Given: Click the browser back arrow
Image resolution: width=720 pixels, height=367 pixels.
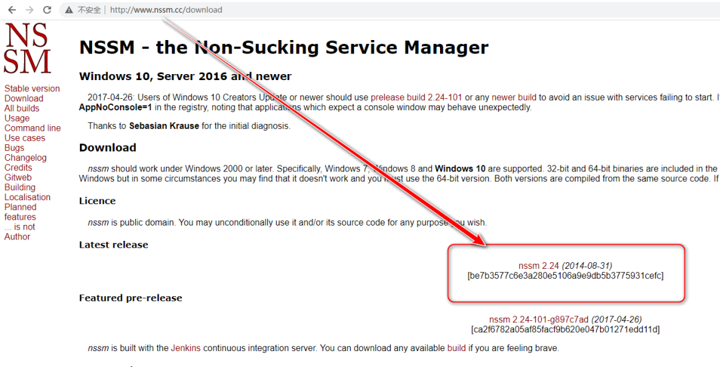Looking at the screenshot, I should click(x=12, y=10).
